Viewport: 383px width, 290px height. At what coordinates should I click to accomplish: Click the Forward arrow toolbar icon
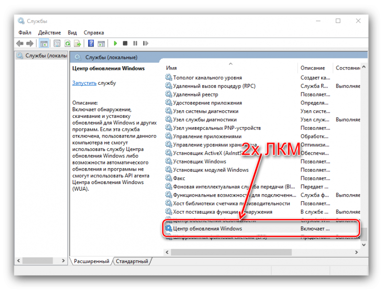pyautogui.click(x=30, y=44)
